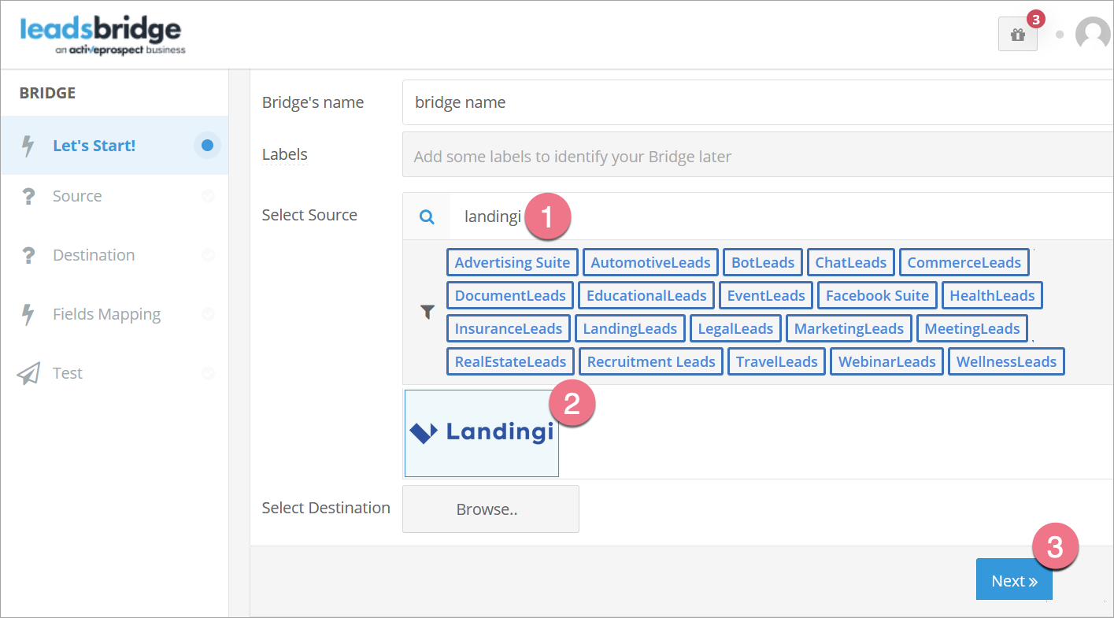Click the filter funnel icon
Image resolution: width=1114 pixels, height=618 pixels.
coord(427,313)
